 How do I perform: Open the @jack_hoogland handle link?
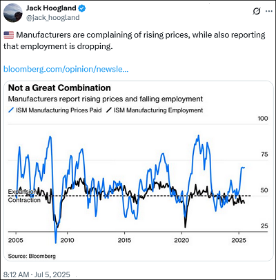click(x=52, y=18)
